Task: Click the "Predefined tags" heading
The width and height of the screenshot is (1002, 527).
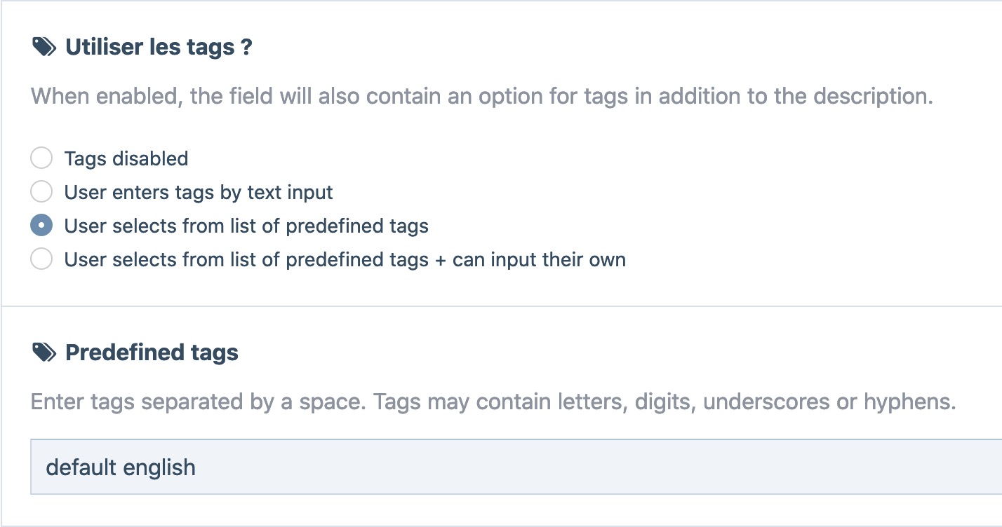Action: pos(151,353)
